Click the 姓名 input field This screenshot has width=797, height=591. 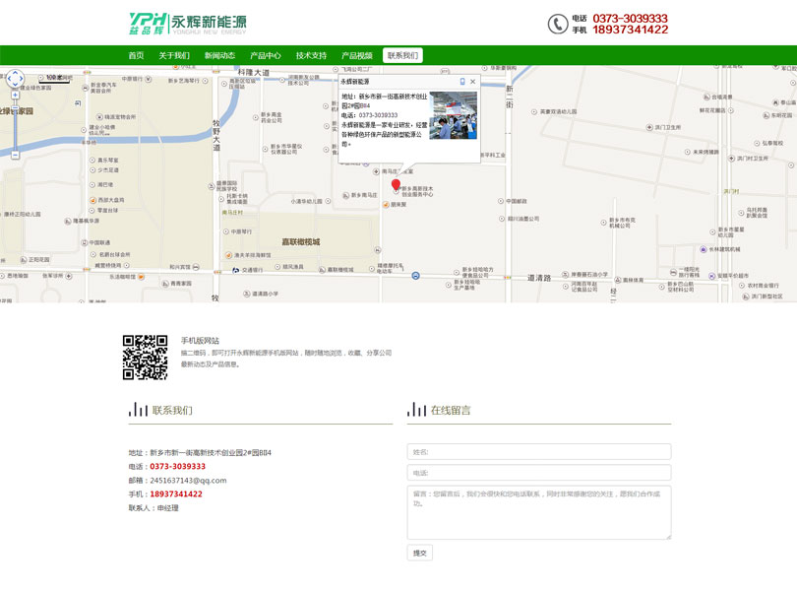538,452
